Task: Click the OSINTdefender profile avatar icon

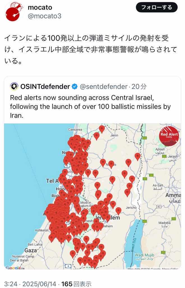Action: pos(14,87)
